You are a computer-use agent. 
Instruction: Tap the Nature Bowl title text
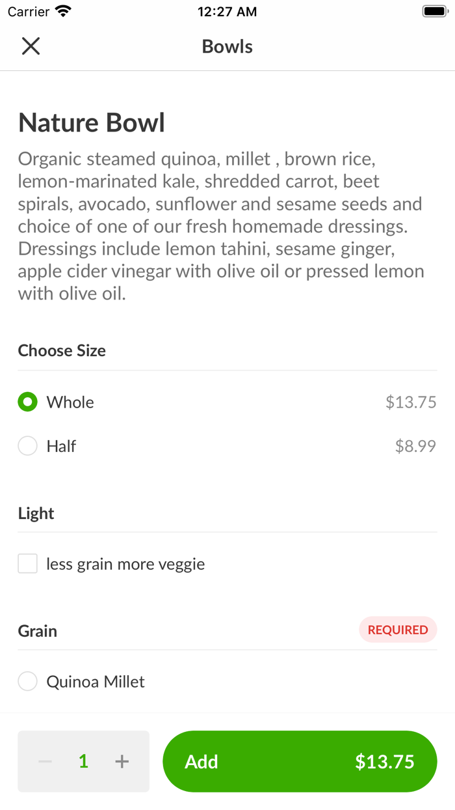[91, 122]
